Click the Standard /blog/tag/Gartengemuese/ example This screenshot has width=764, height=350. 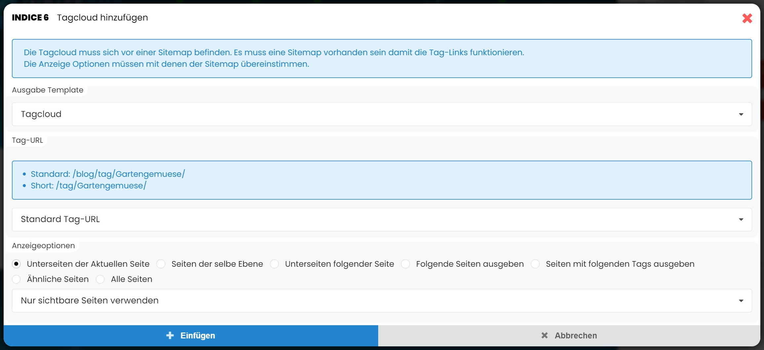coord(108,174)
